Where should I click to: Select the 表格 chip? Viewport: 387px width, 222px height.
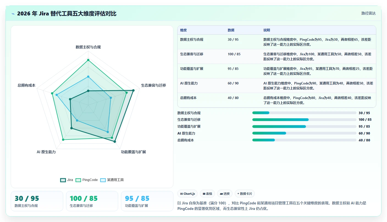(207, 194)
